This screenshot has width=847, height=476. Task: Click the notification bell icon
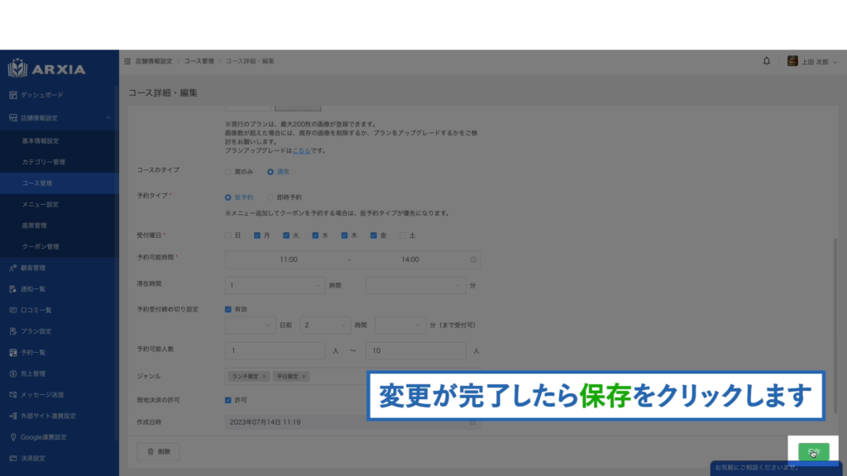coord(767,61)
